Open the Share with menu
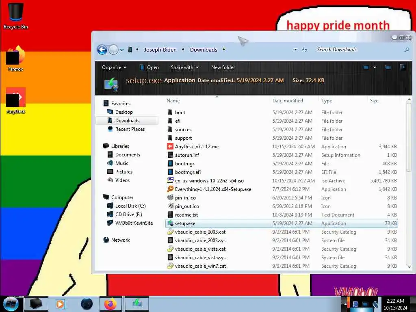Screen dimensions: 416x312 click(x=185, y=67)
